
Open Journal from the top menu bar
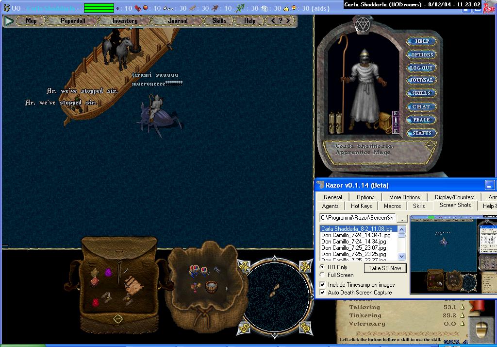pyautogui.click(x=178, y=20)
